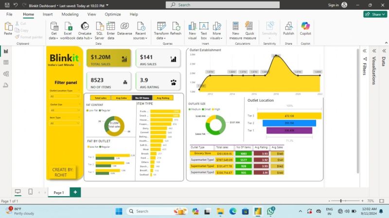389x218 pixels.
Task: Open the File menu
Action: (x=9, y=15)
